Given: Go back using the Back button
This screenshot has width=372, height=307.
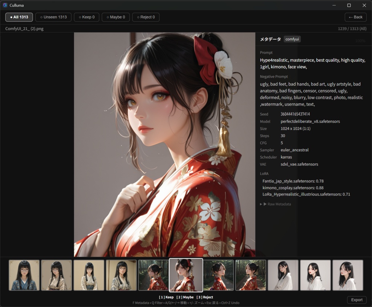Looking at the screenshot, I should pos(355,17).
